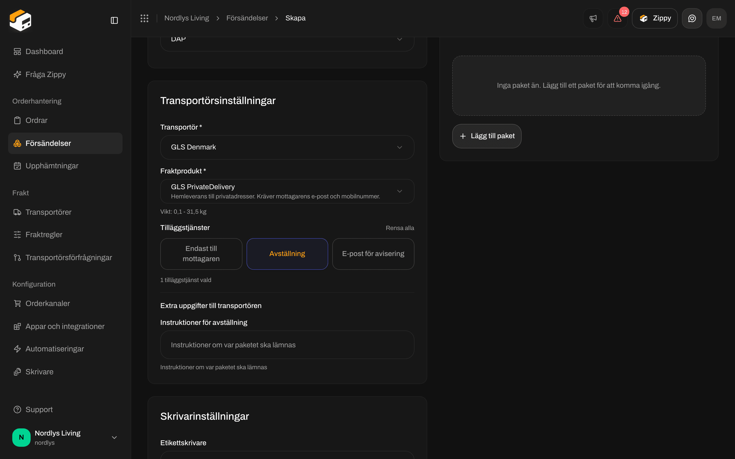735x459 pixels.
Task: Click the Automatiseringar lightning icon
Action: coord(17,349)
